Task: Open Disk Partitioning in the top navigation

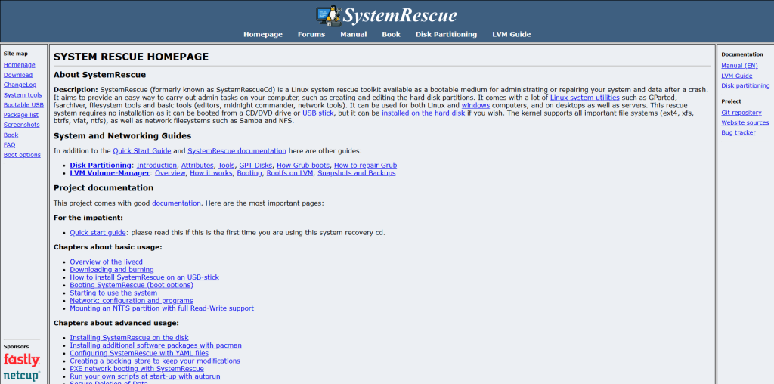Action: tap(446, 34)
